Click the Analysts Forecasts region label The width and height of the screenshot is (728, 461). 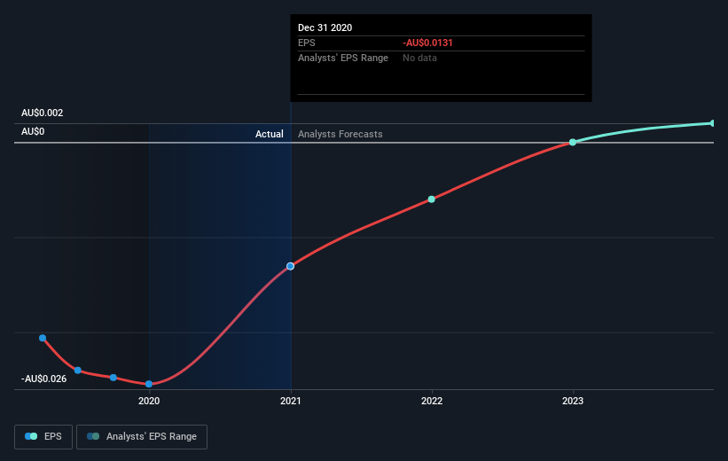341,134
